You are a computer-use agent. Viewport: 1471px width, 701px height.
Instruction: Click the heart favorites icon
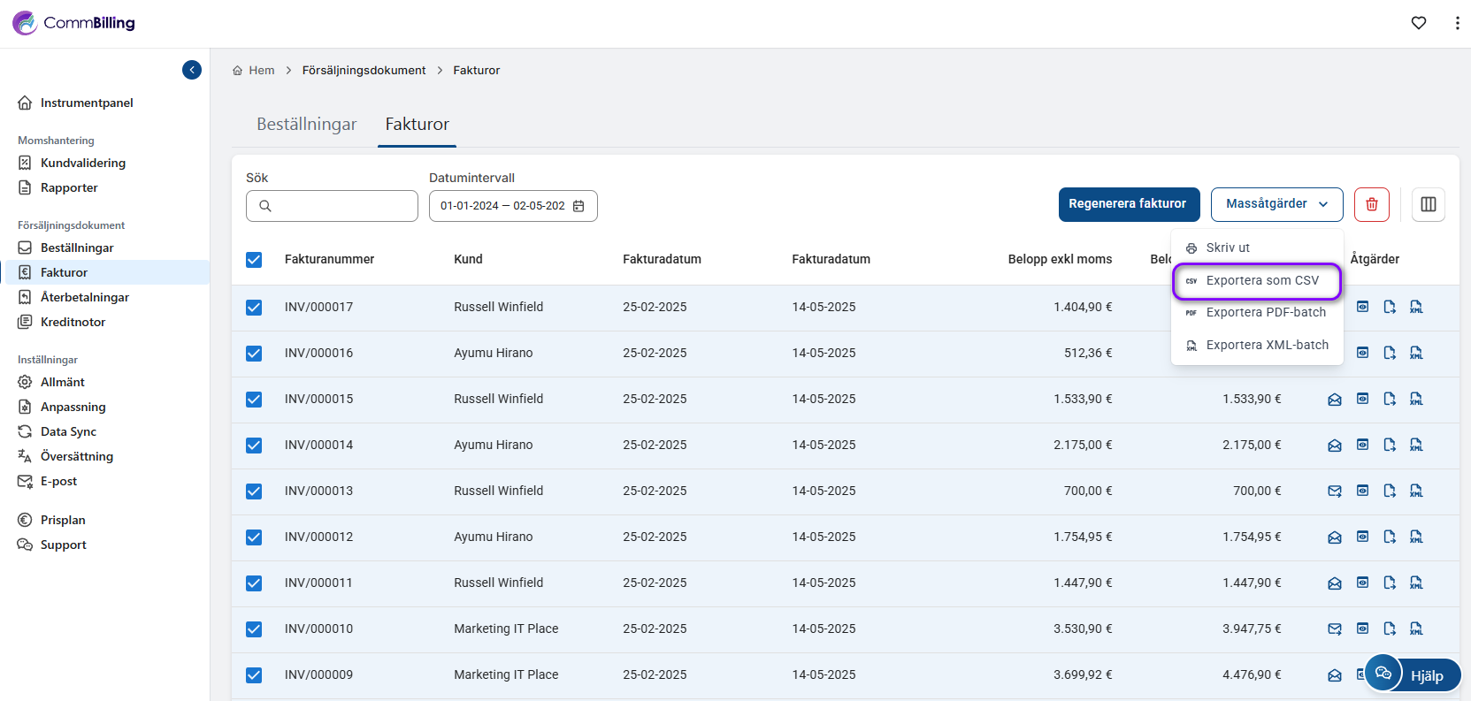1419,23
